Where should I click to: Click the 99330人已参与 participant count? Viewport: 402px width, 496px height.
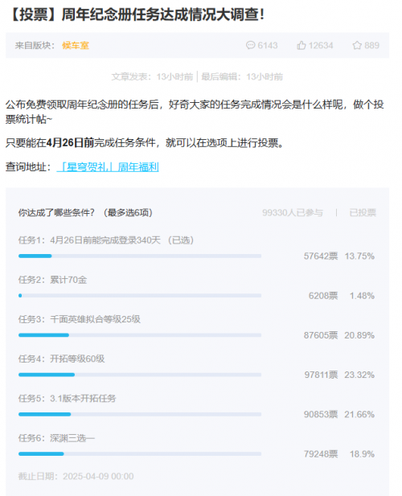click(x=293, y=212)
